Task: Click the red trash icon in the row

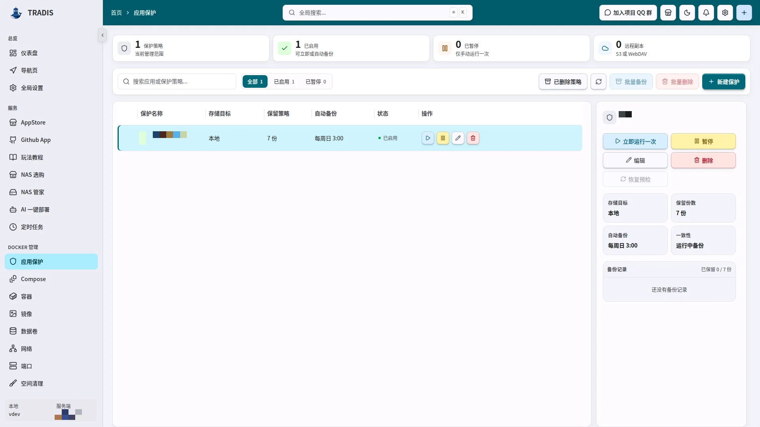Action: pos(473,138)
